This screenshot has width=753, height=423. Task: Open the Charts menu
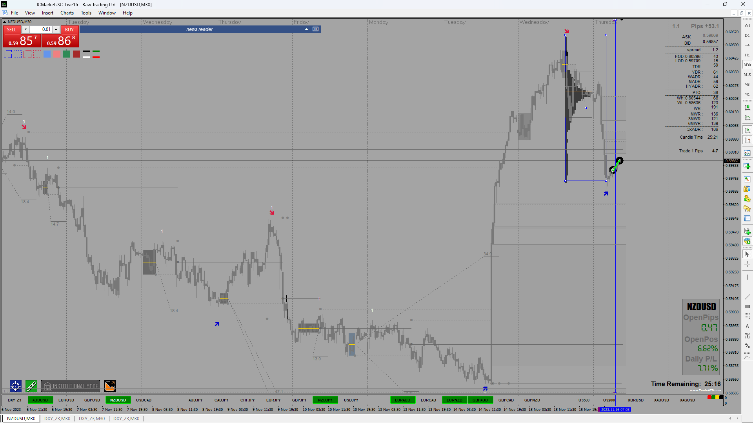tap(67, 13)
